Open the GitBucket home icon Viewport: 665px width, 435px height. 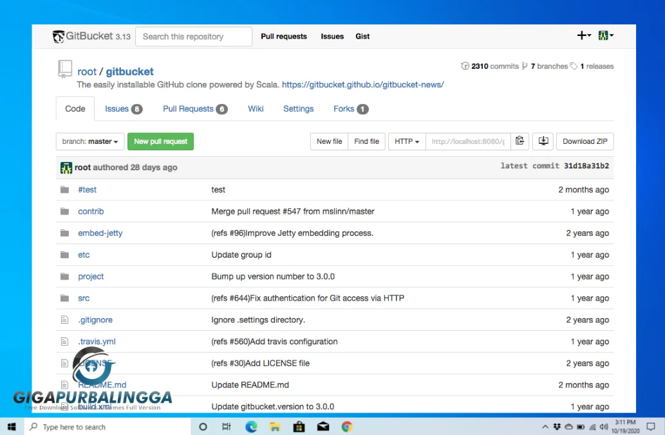[x=59, y=37]
